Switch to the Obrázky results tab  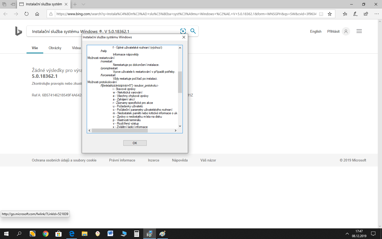click(x=55, y=48)
